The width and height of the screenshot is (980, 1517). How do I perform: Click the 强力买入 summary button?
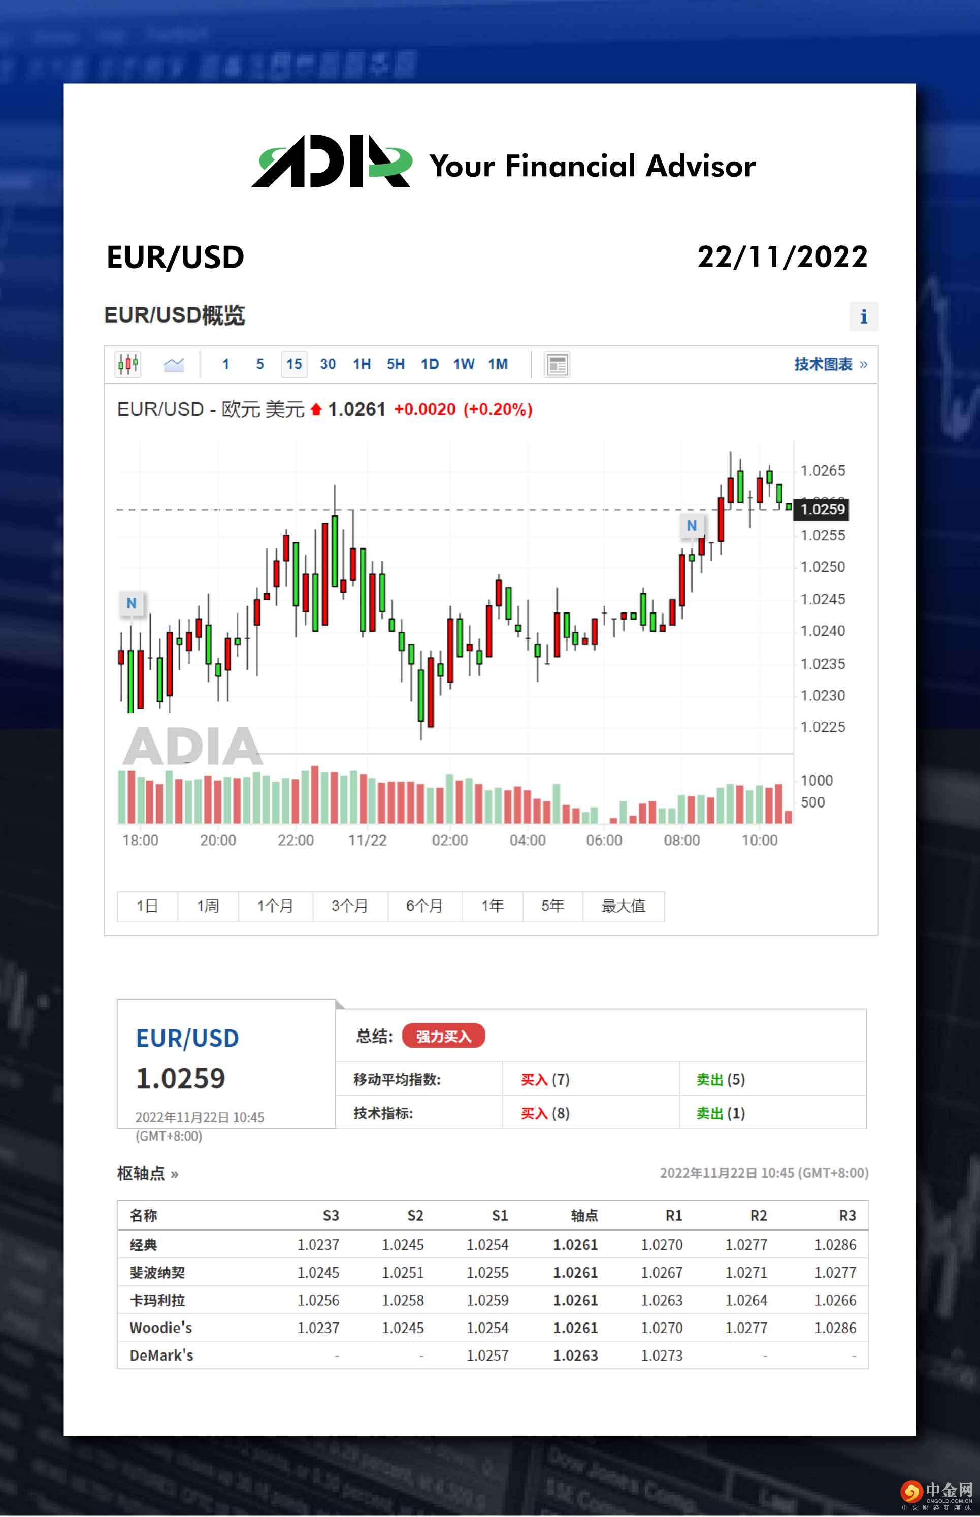(443, 1036)
